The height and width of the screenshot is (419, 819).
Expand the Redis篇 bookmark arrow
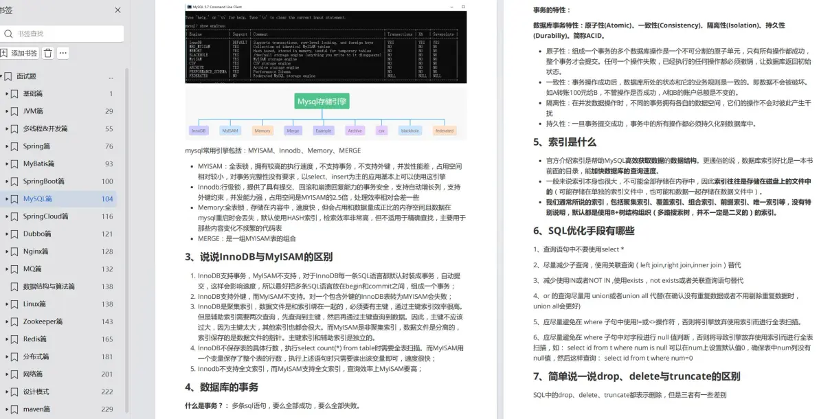7,339
